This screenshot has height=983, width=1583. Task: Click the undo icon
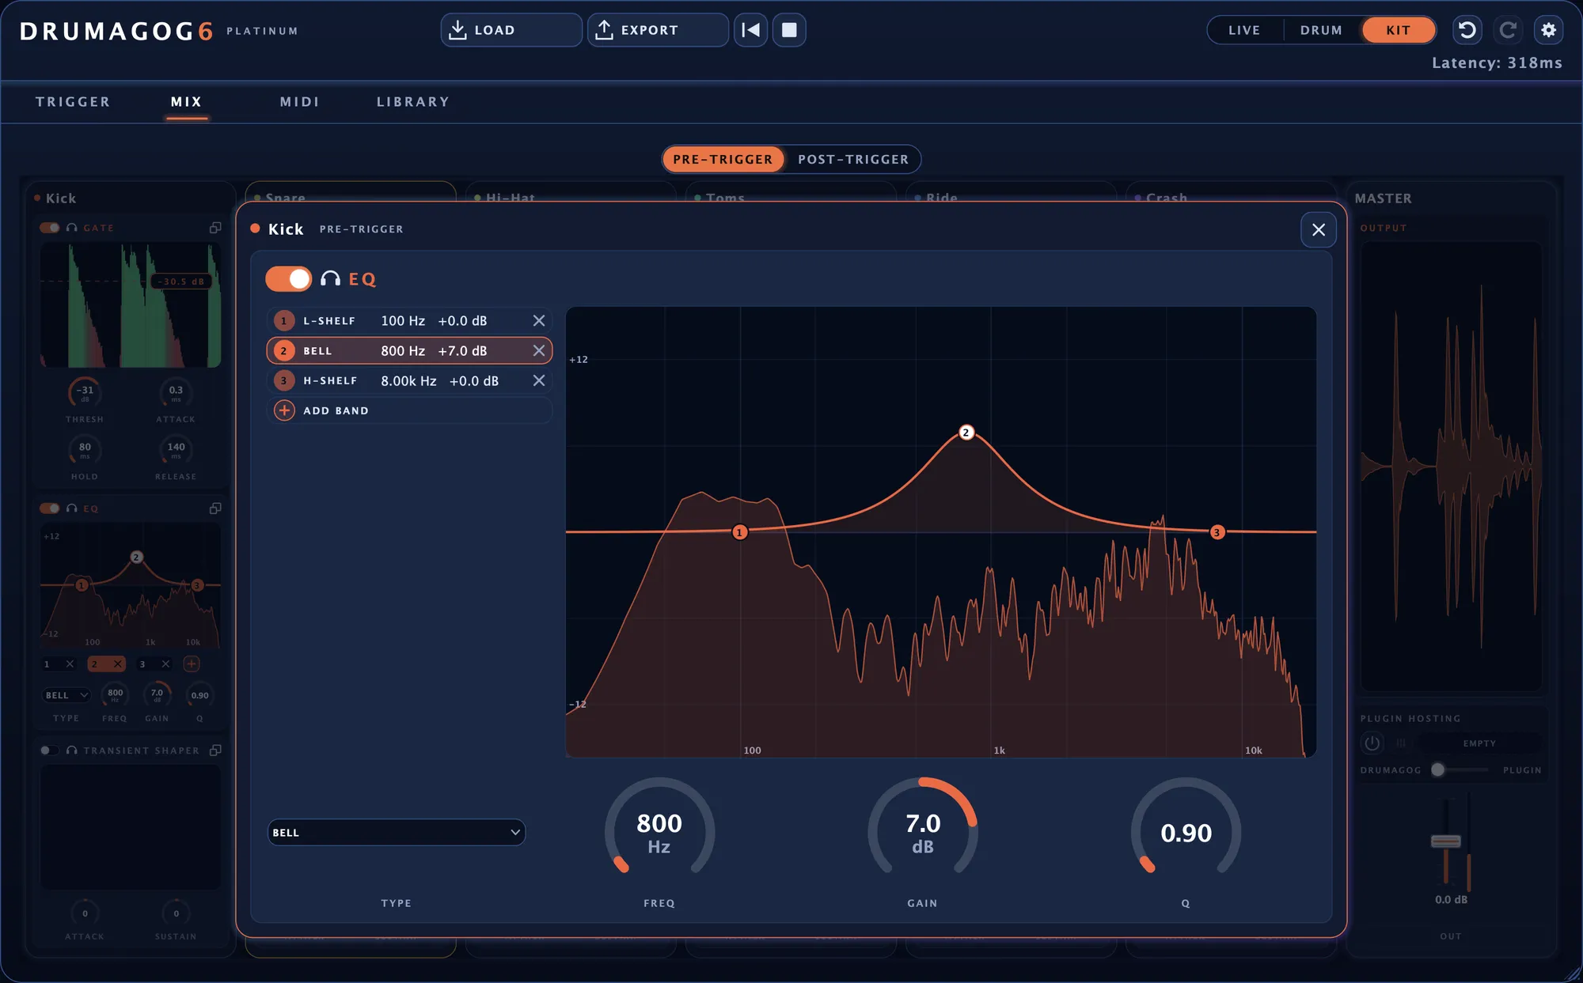coord(1467,30)
